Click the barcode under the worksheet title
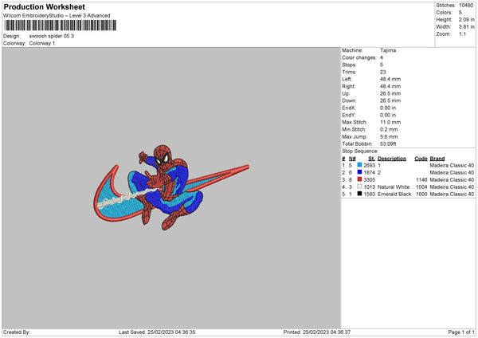Image resolution: width=478 pixels, height=338 pixels. click(x=61, y=26)
